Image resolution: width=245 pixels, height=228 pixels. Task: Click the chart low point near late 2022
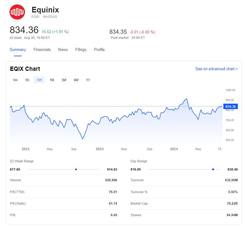[x=83, y=139]
